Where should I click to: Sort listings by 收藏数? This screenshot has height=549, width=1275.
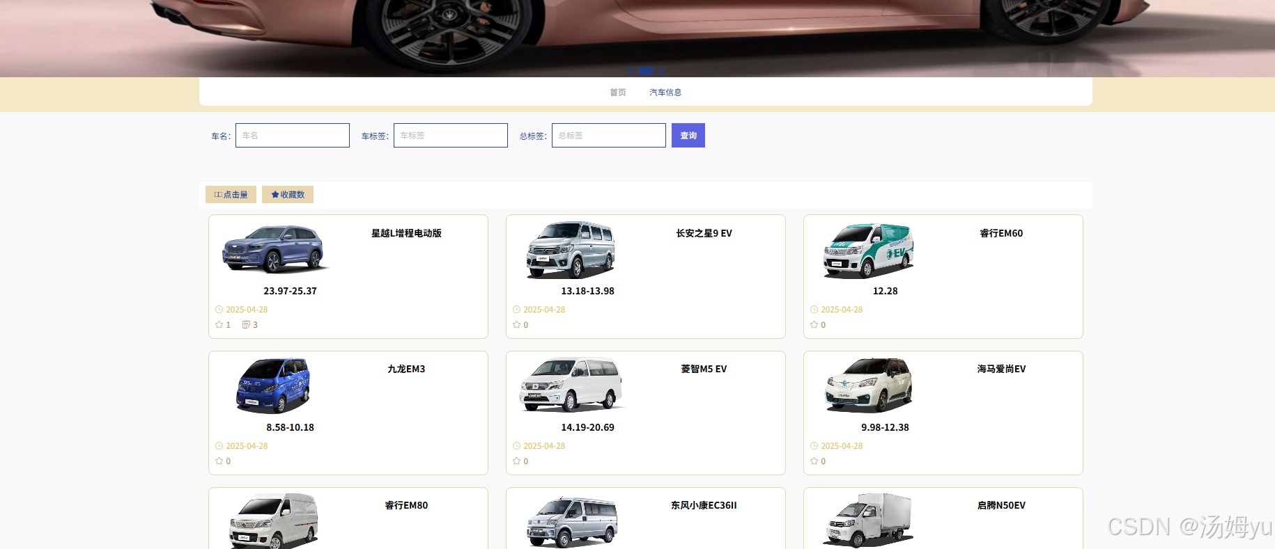pyautogui.click(x=288, y=194)
